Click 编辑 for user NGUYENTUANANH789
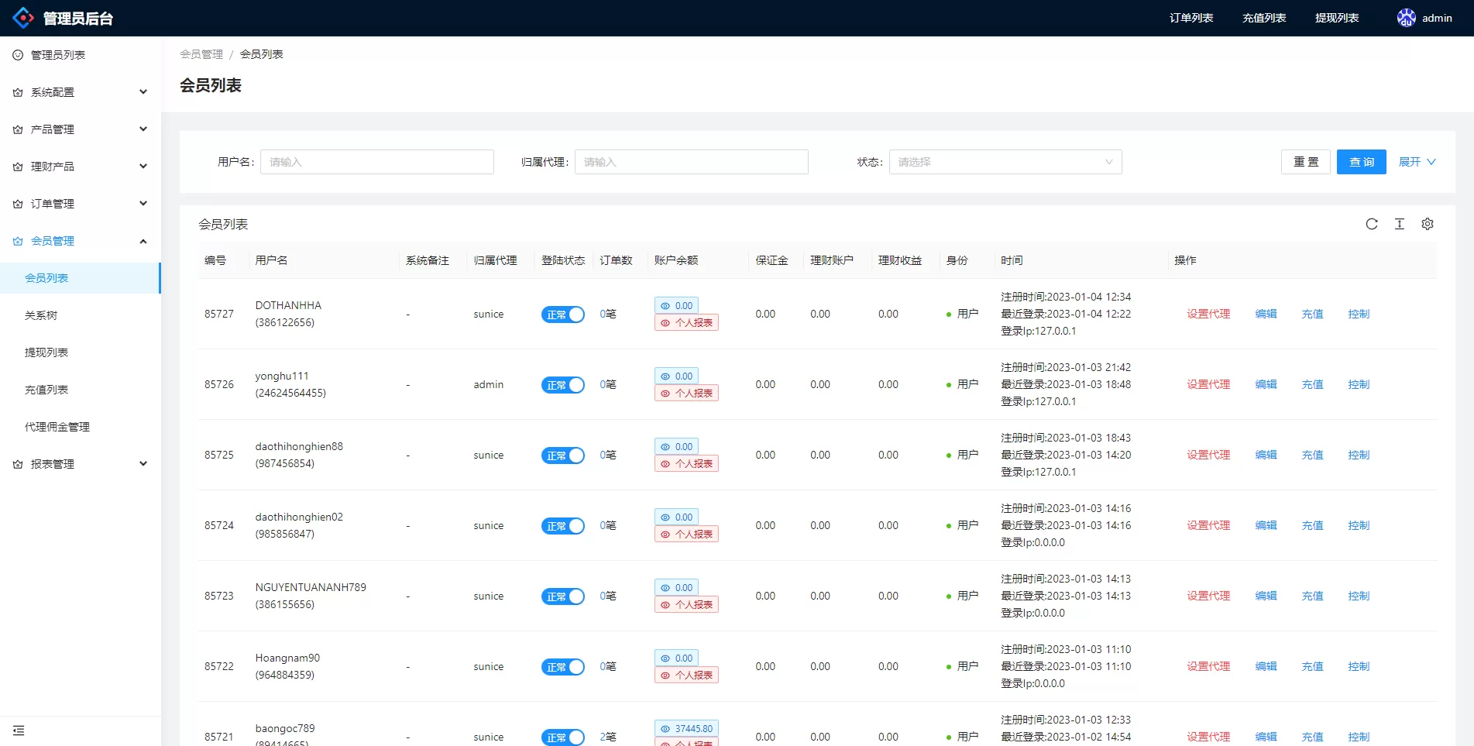The height and width of the screenshot is (746, 1474). click(1266, 596)
